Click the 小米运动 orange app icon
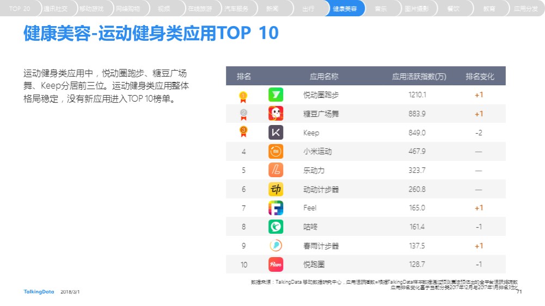Screen dimensions: 545x306 coord(275,151)
